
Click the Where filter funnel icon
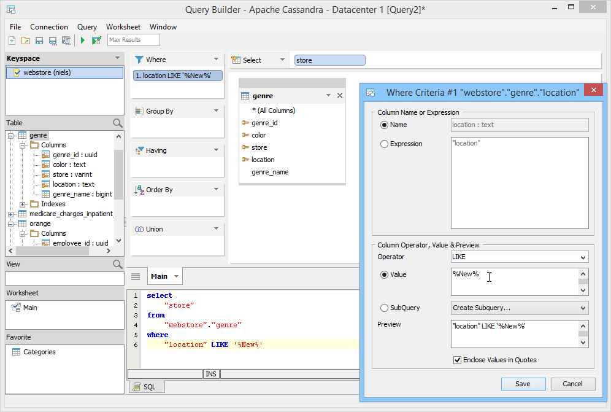click(139, 60)
